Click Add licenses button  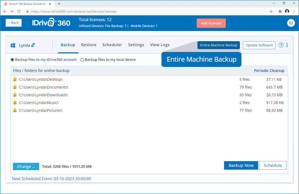pos(211,23)
